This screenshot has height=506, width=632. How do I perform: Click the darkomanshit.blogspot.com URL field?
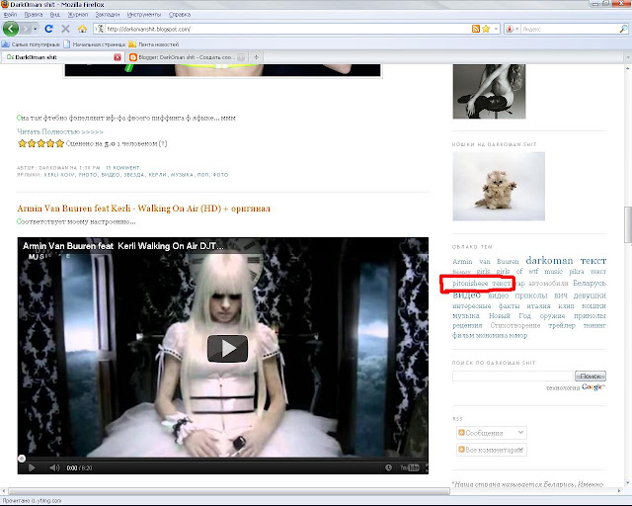[x=287, y=29]
